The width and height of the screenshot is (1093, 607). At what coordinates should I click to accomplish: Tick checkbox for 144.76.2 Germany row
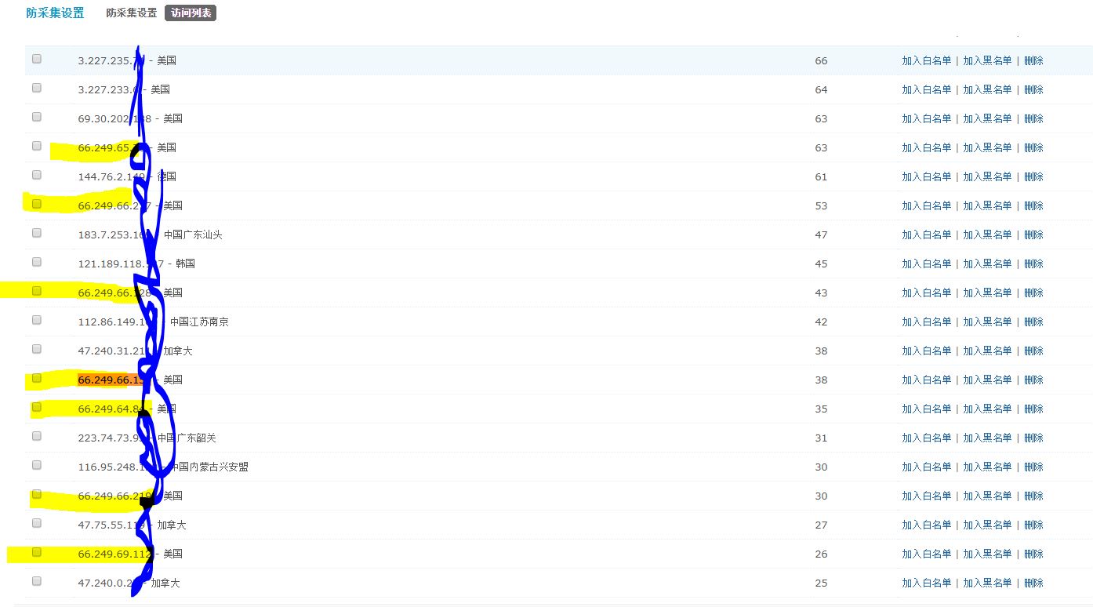tap(37, 175)
